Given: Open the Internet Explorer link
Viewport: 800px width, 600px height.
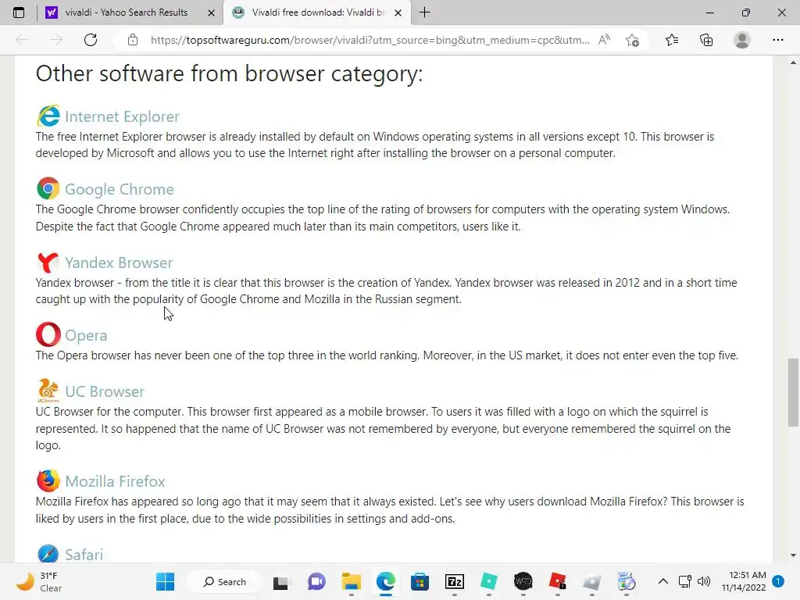Looking at the screenshot, I should [x=123, y=117].
